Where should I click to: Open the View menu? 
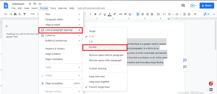27,8
